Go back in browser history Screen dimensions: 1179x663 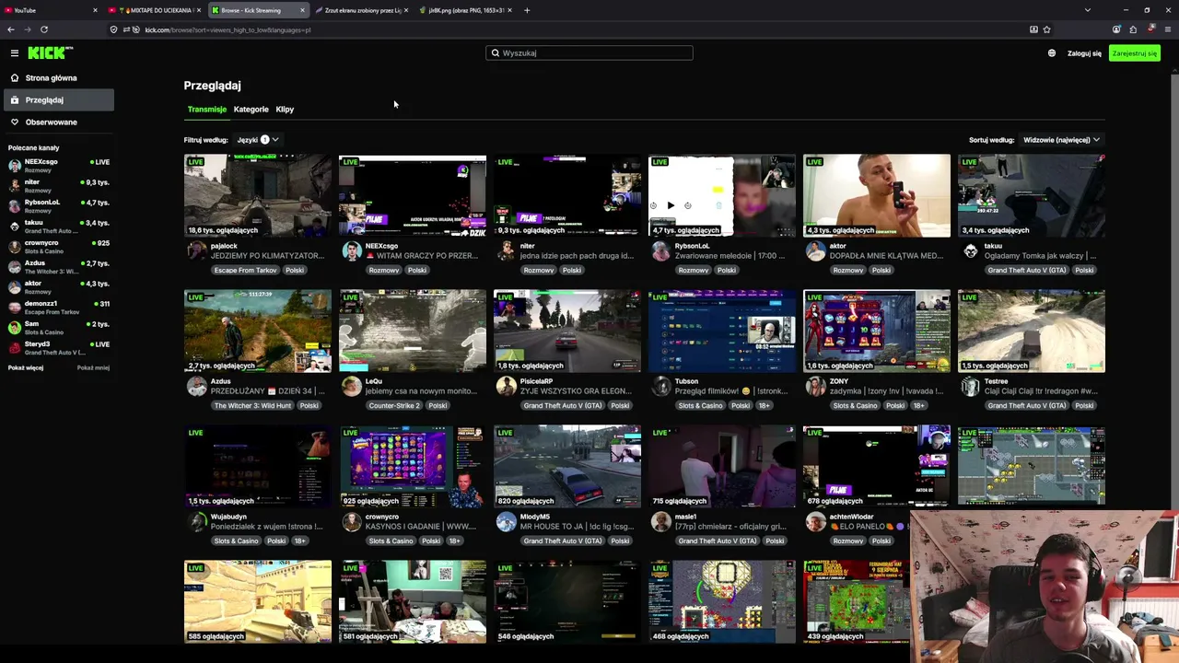(x=11, y=29)
